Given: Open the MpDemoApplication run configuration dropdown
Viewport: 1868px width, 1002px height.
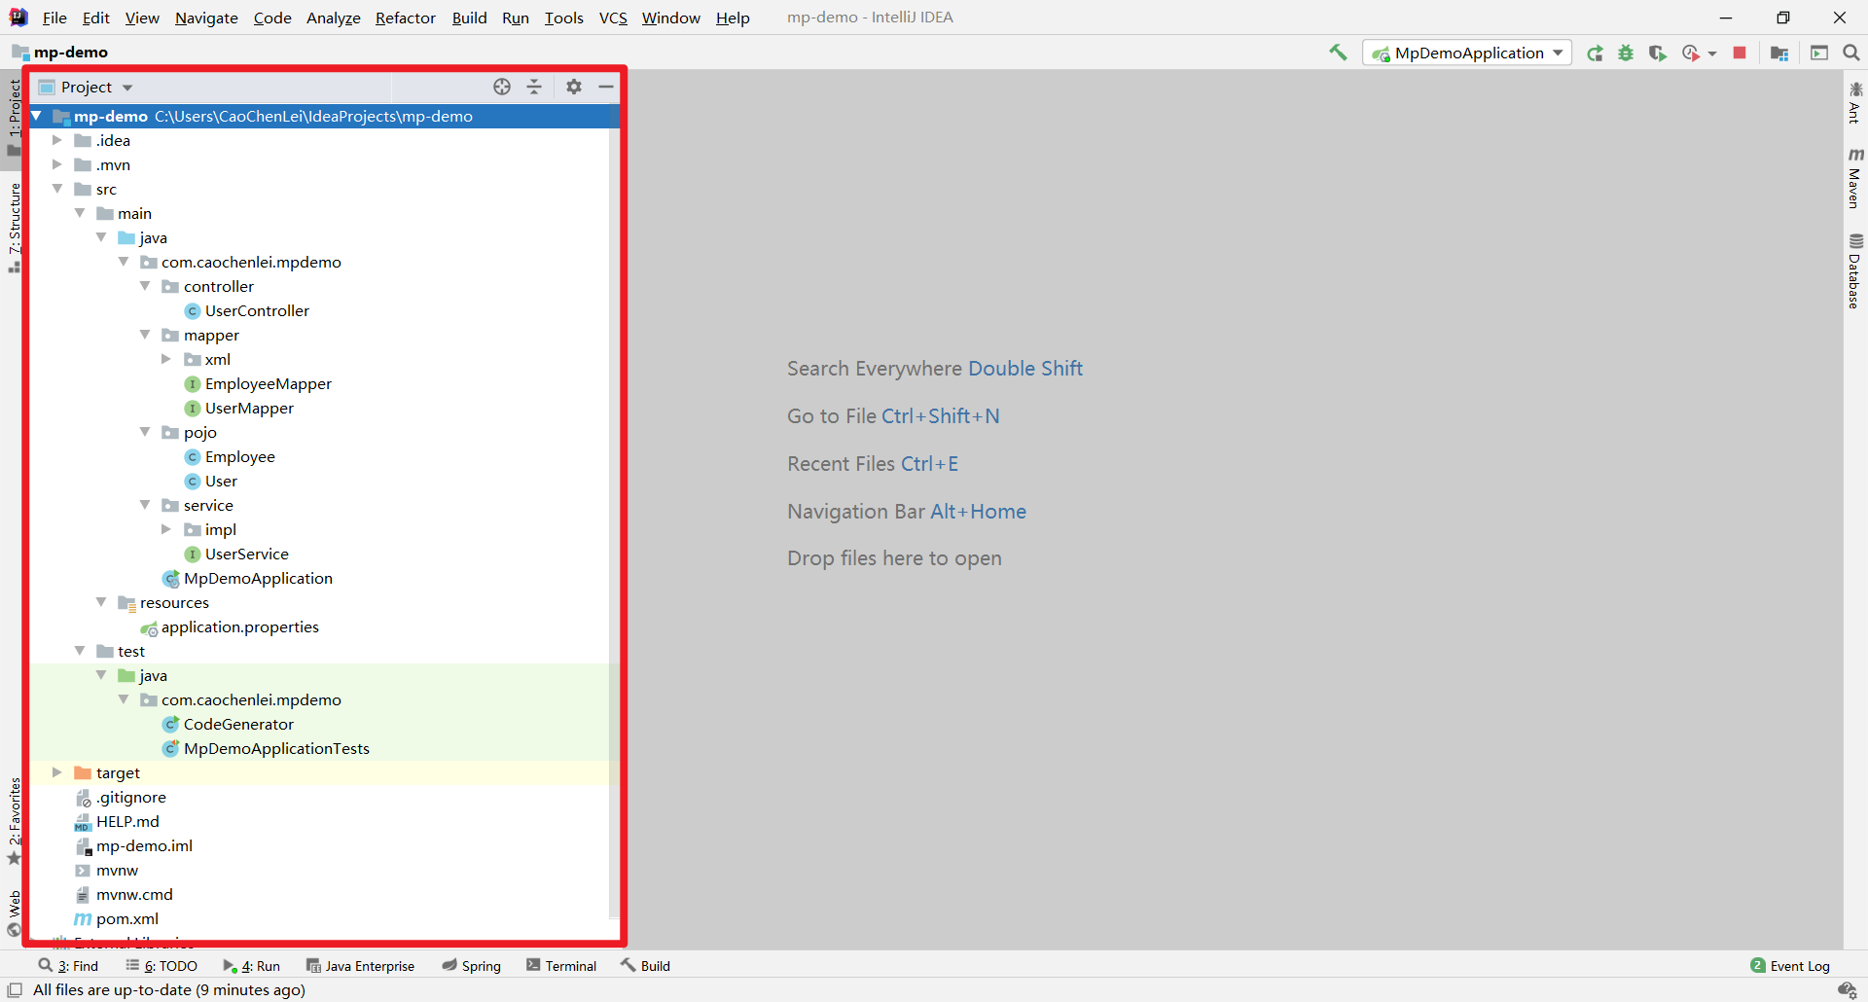Looking at the screenshot, I should click(1468, 54).
